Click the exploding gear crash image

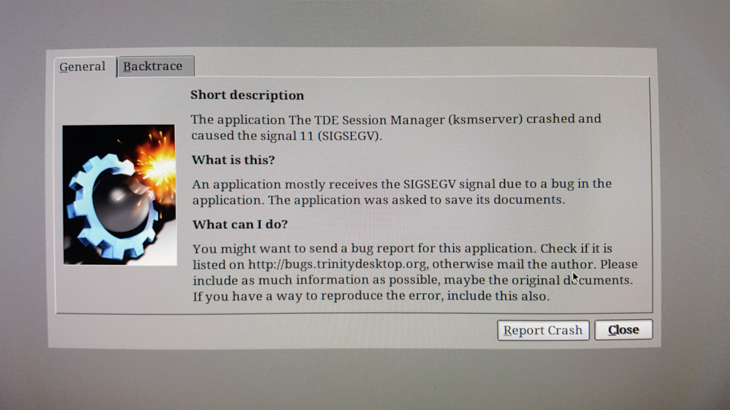click(x=120, y=195)
